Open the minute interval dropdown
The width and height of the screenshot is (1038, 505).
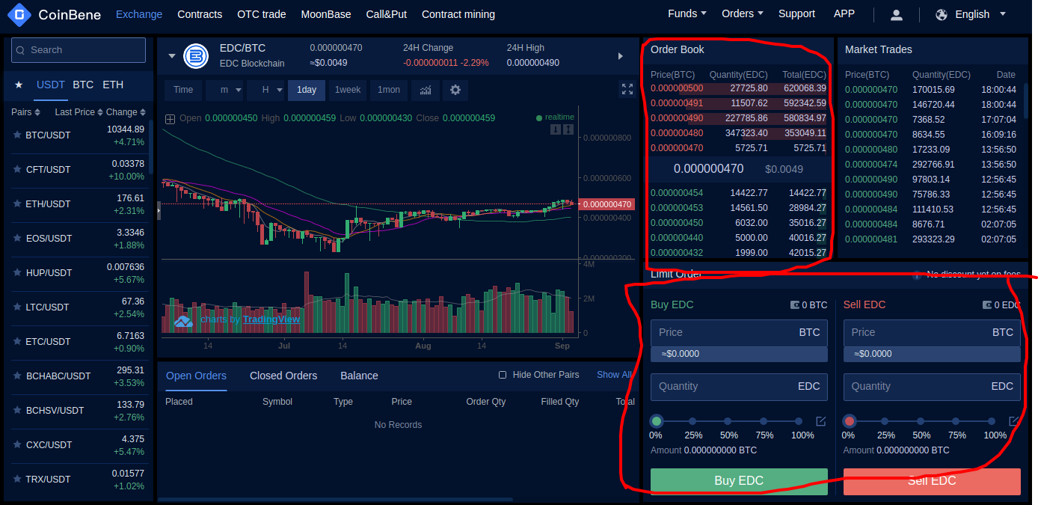click(x=226, y=90)
